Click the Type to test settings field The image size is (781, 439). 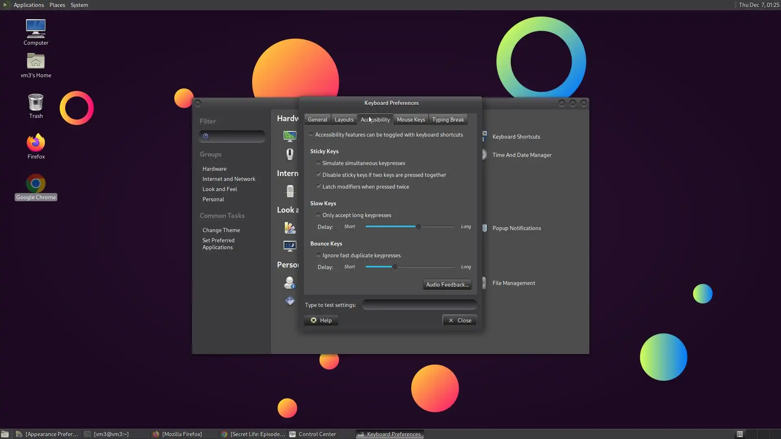[x=419, y=305]
